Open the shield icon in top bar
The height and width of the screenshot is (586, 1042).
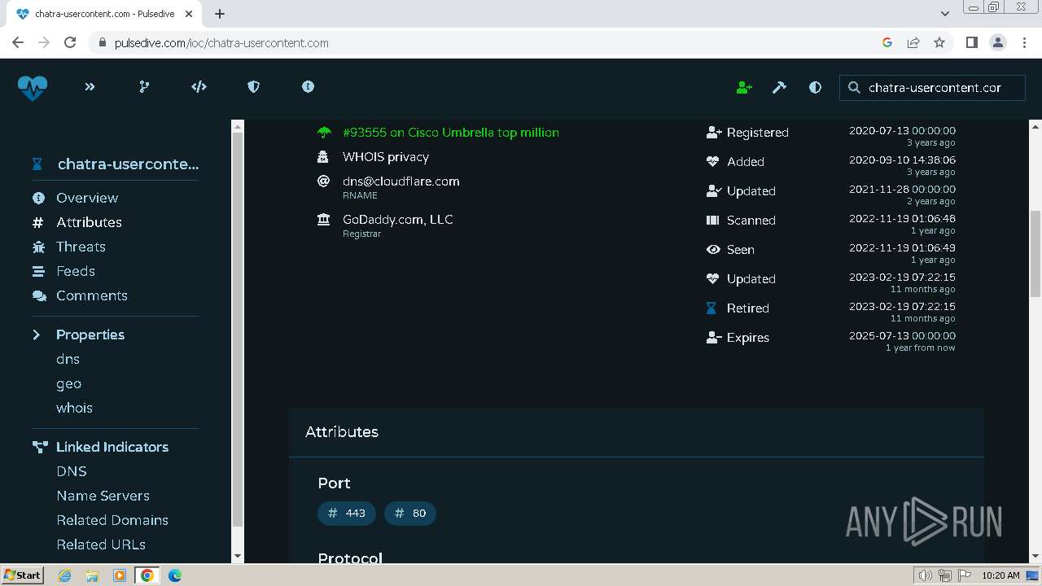253,87
